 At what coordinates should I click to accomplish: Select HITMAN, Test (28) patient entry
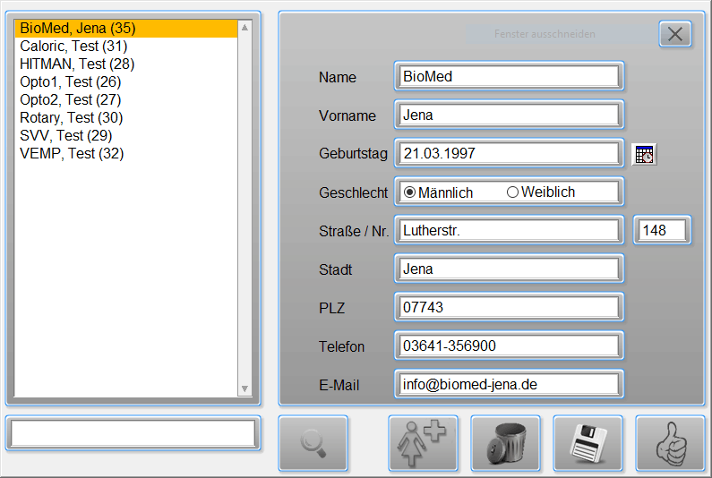pos(77,64)
